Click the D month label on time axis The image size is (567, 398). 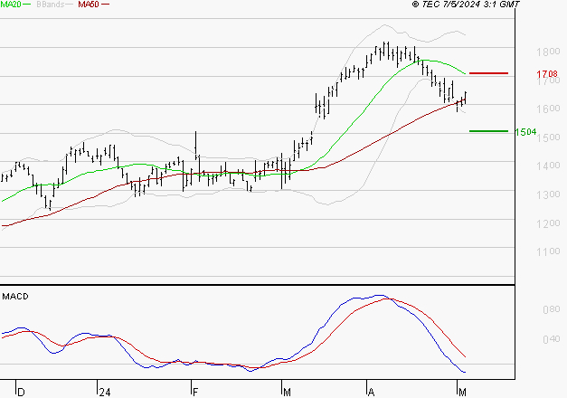pos(22,393)
